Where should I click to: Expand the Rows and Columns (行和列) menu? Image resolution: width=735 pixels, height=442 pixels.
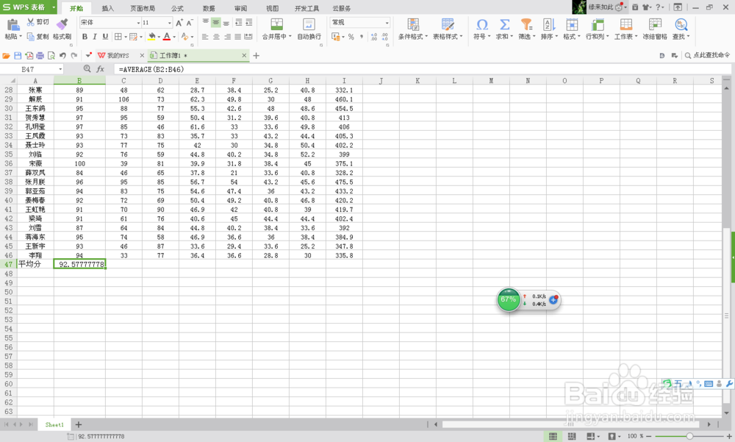(598, 29)
